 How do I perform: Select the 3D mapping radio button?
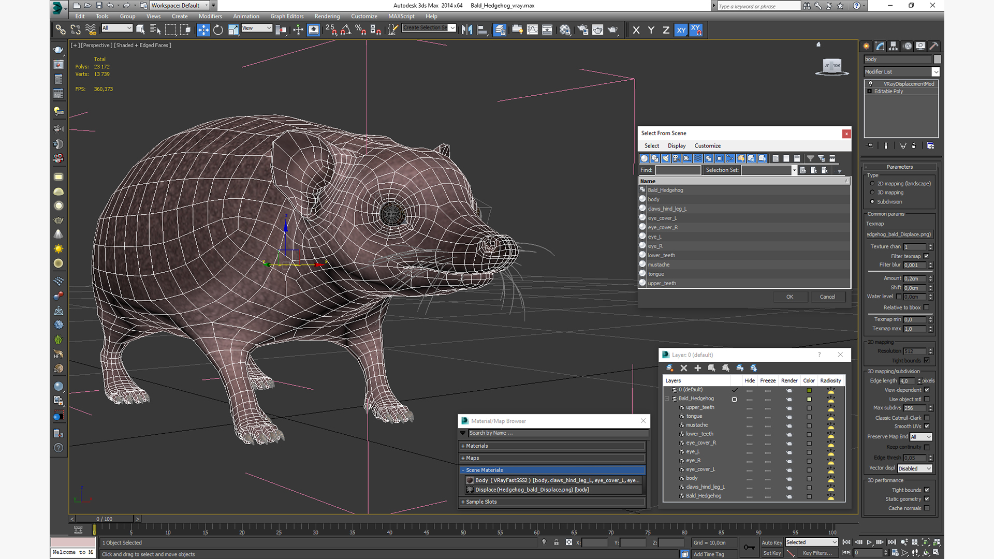point(872,193)
